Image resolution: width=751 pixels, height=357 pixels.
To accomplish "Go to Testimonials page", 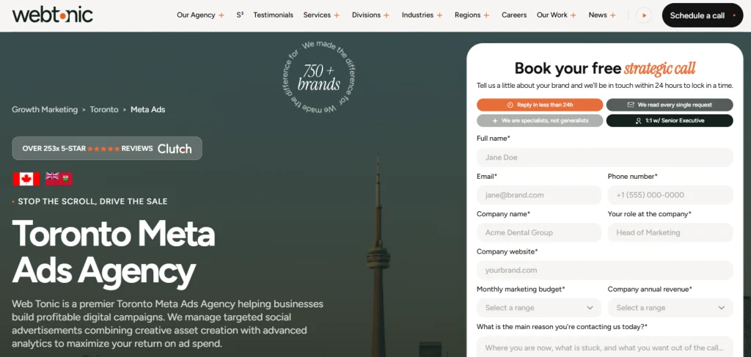I will (273, 15).
